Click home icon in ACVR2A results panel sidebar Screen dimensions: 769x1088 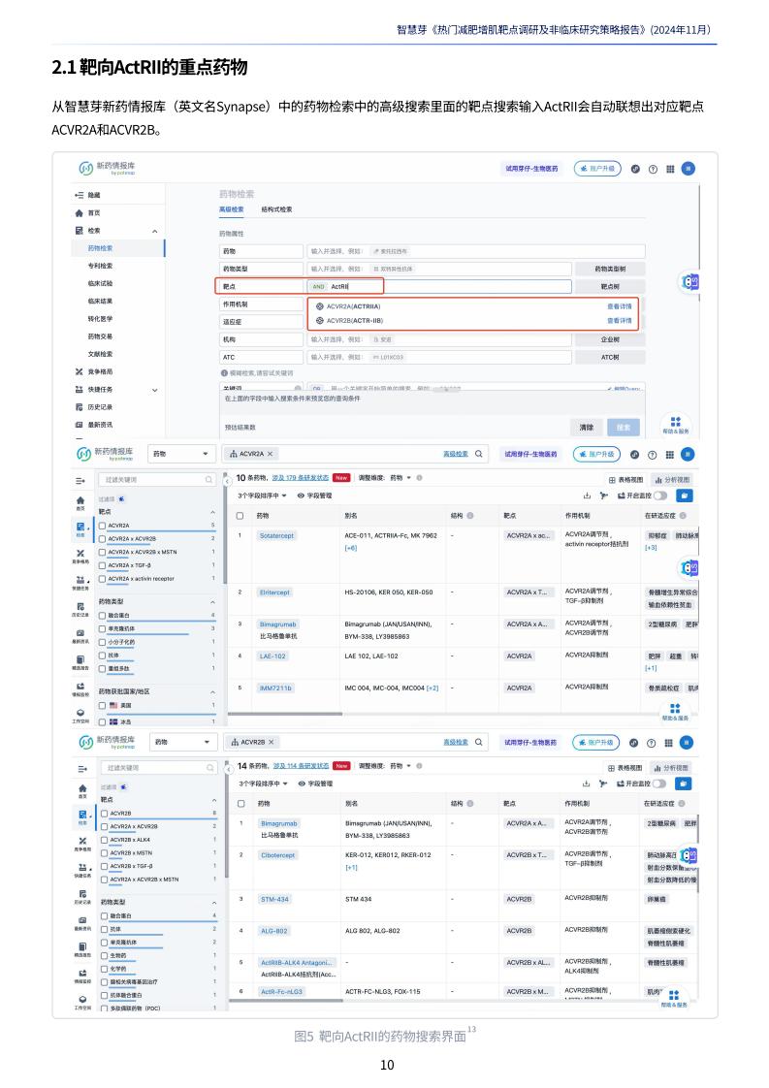coord(80,501)
